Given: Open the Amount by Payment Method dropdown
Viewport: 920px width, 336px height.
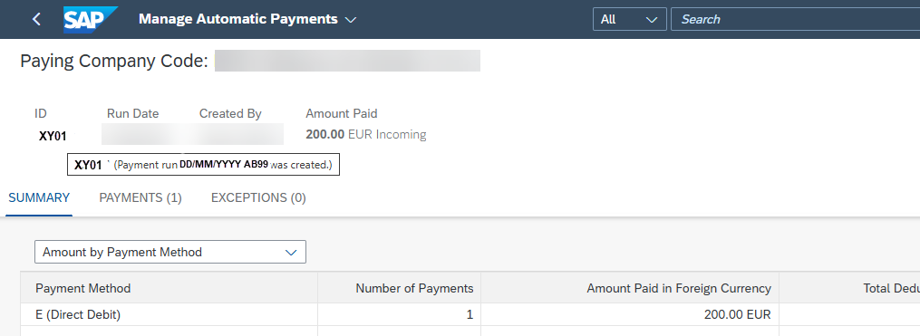Looking at the screenshot, I should (170, 252).
